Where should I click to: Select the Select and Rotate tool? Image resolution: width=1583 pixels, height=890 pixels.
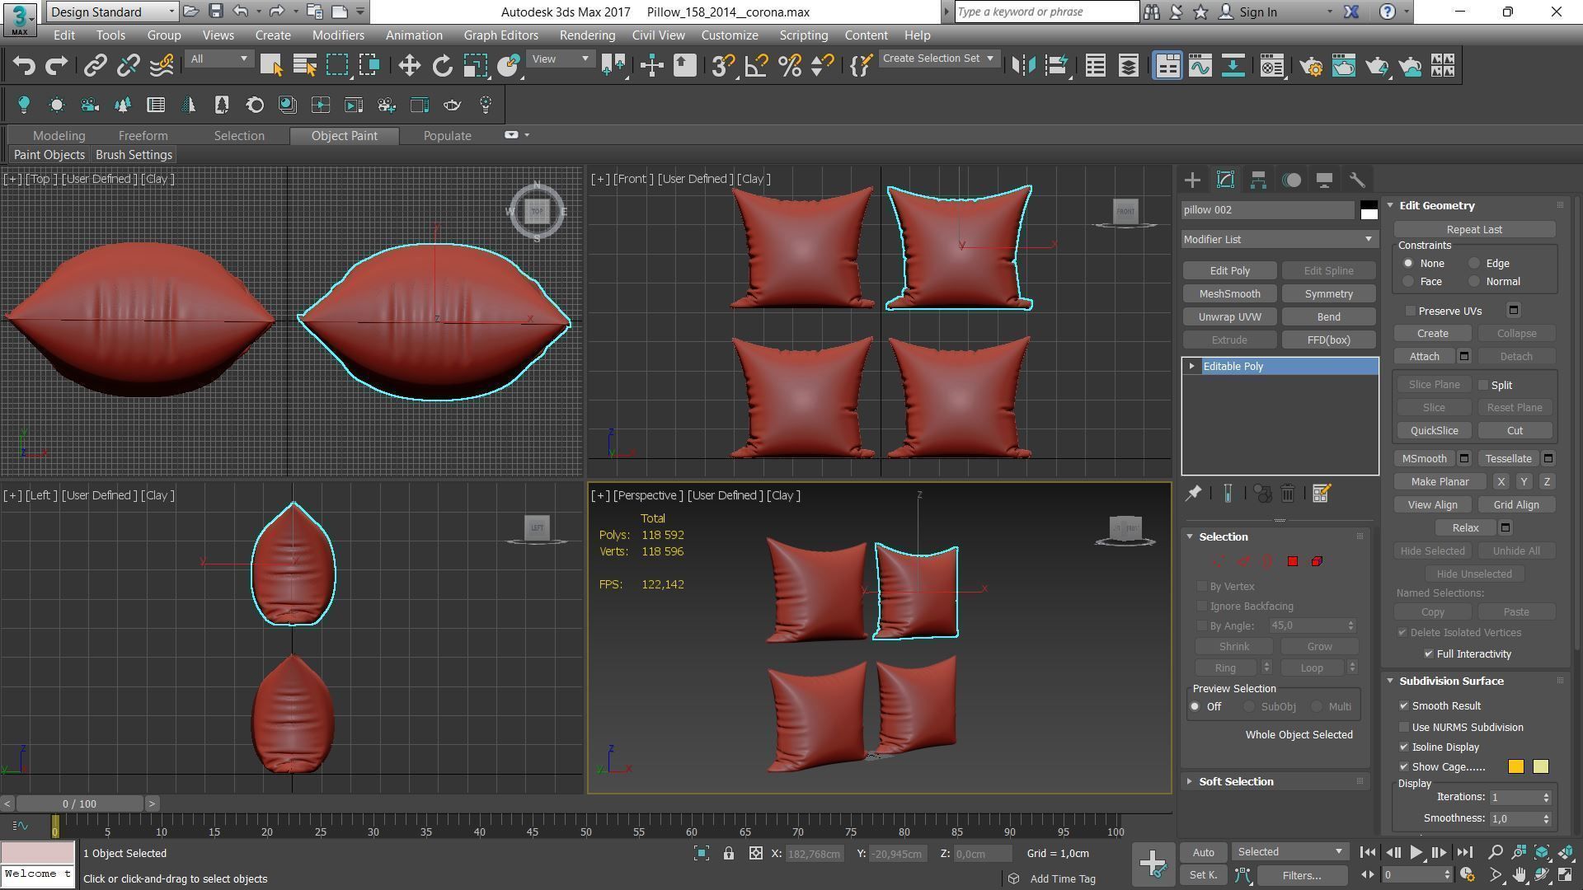coord(443,66)
